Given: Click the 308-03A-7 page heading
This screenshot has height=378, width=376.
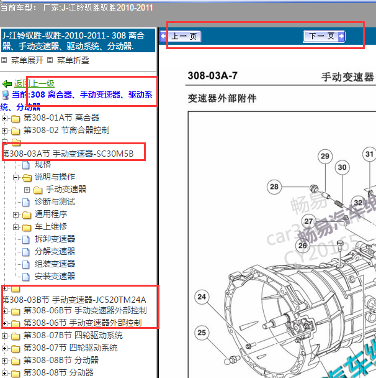Looking at the screenshot, I should [x=212, y=75].
